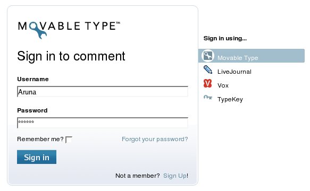Choose the LiveJournal sign-in option label
Viewport: 310px width, 191px height.
[234, 72]
